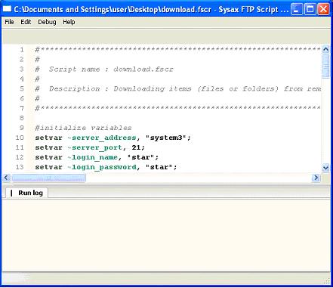Click the "~login_name" variable on line 12
333x288 pixels.
tap(93, 157)
